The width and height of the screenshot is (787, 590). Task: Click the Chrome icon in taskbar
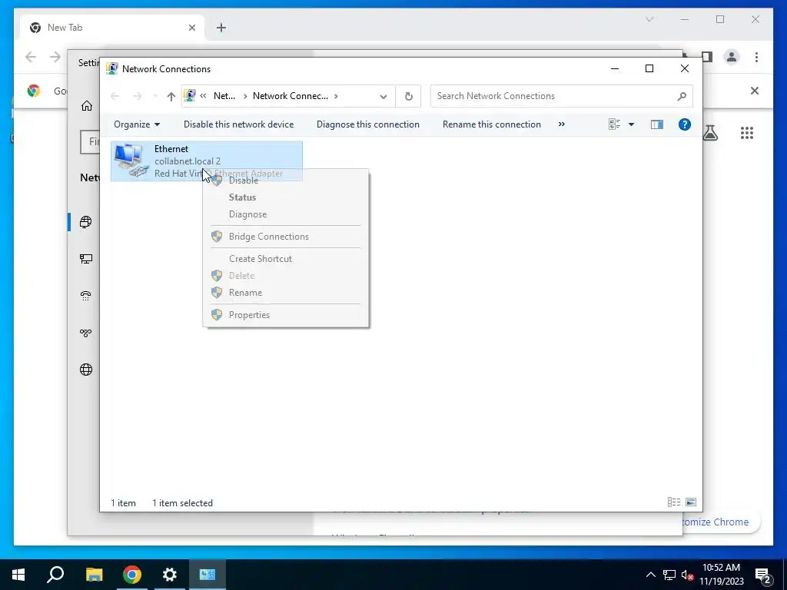132,575
